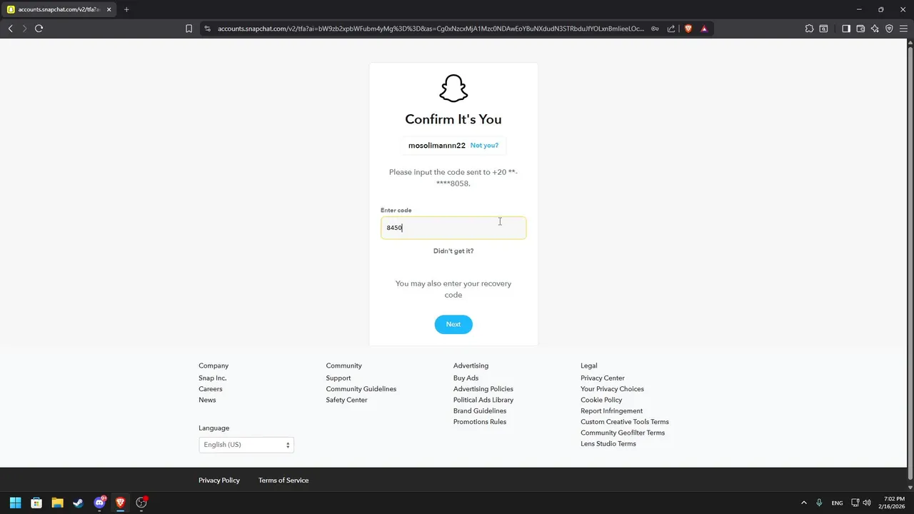Close the accounts.snapchat.com tab
This screenshot has width=914, height=514.
109,9
